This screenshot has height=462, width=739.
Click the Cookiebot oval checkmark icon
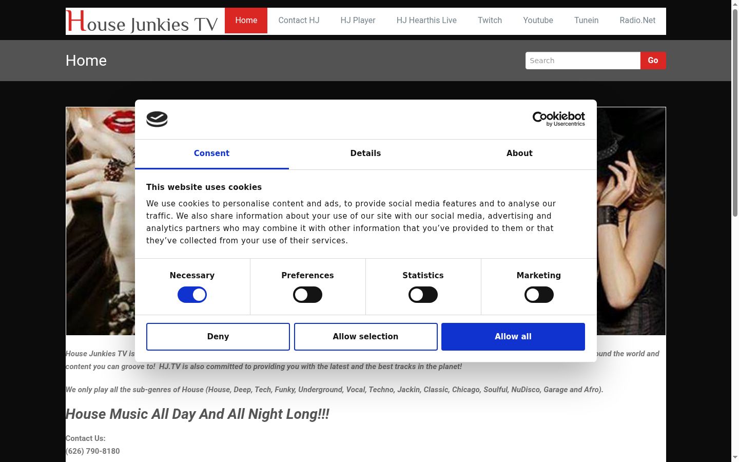click(x=157, y=119)
